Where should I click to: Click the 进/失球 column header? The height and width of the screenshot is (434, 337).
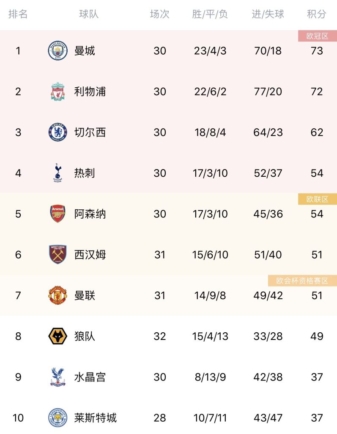pos(268,14)
